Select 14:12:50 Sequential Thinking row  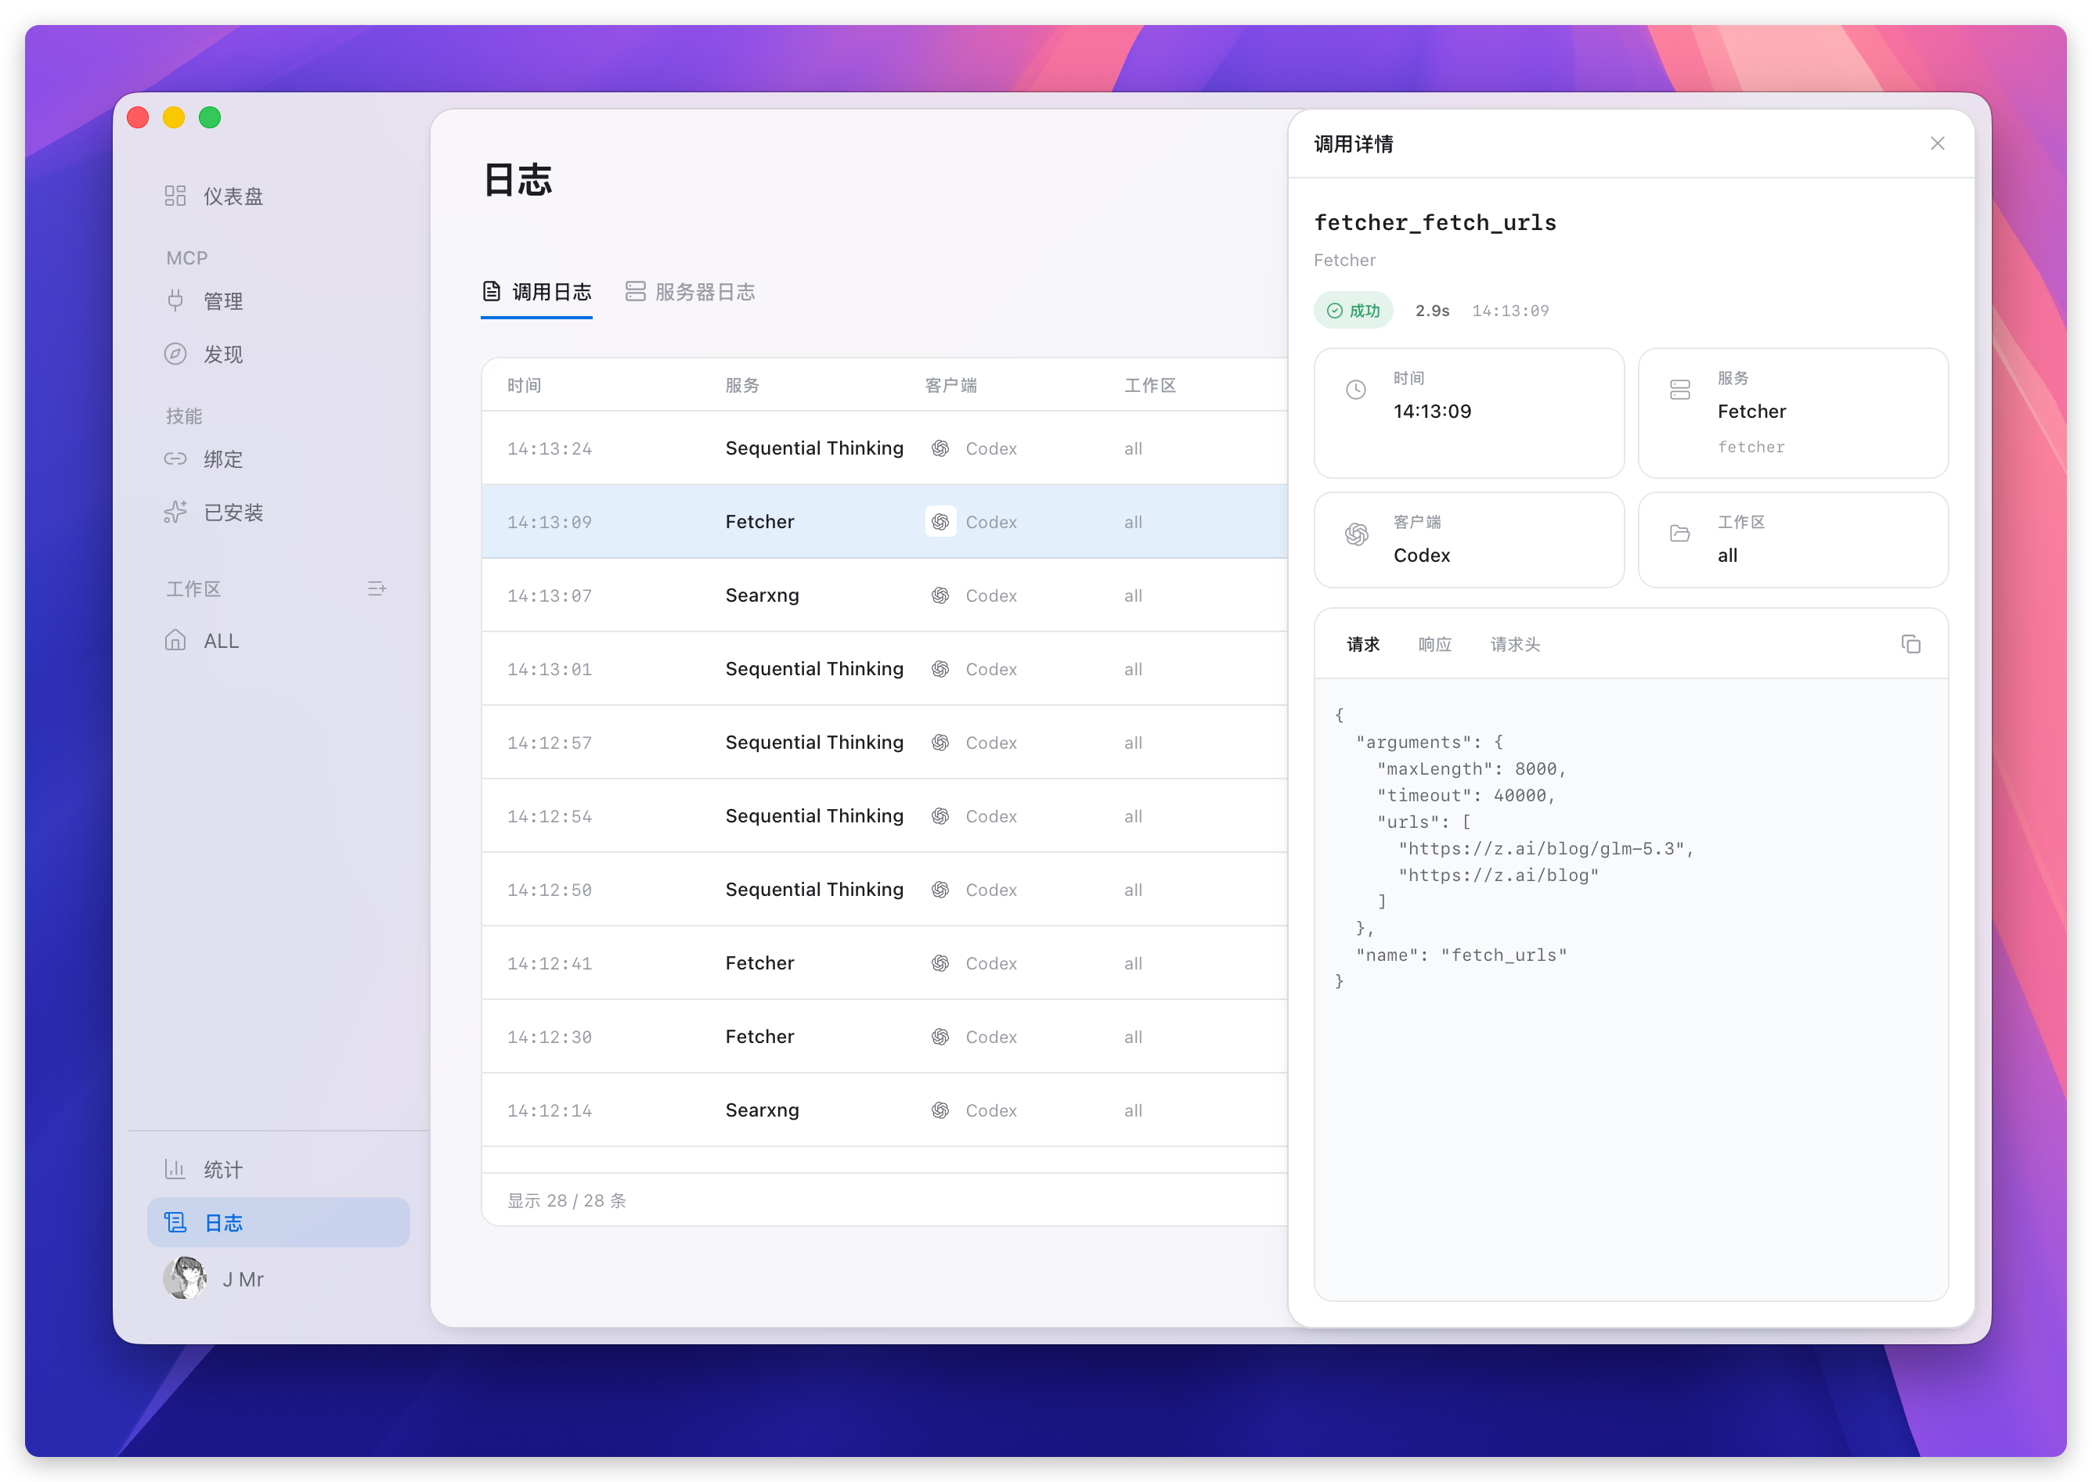pyautogui.click(x=884, y=890)
